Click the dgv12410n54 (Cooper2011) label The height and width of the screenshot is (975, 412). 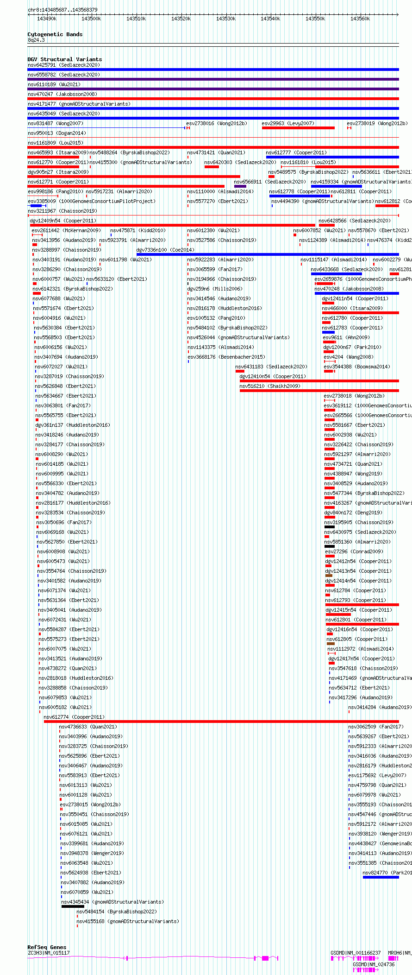(273, 376)
